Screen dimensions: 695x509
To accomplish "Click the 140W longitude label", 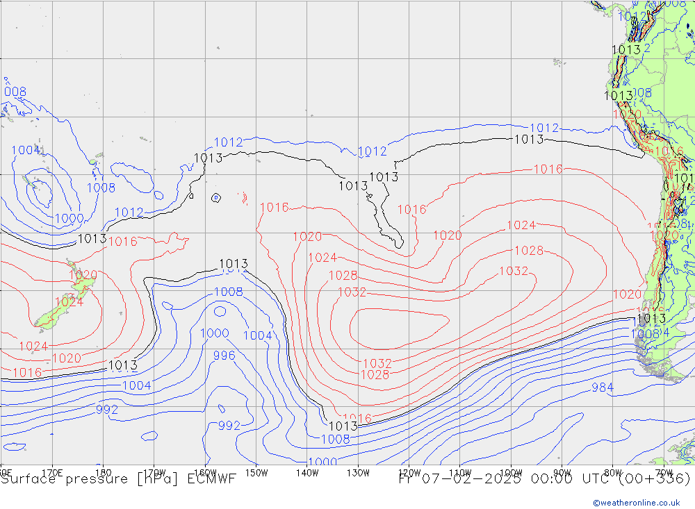I will click(x=306, y=472).
